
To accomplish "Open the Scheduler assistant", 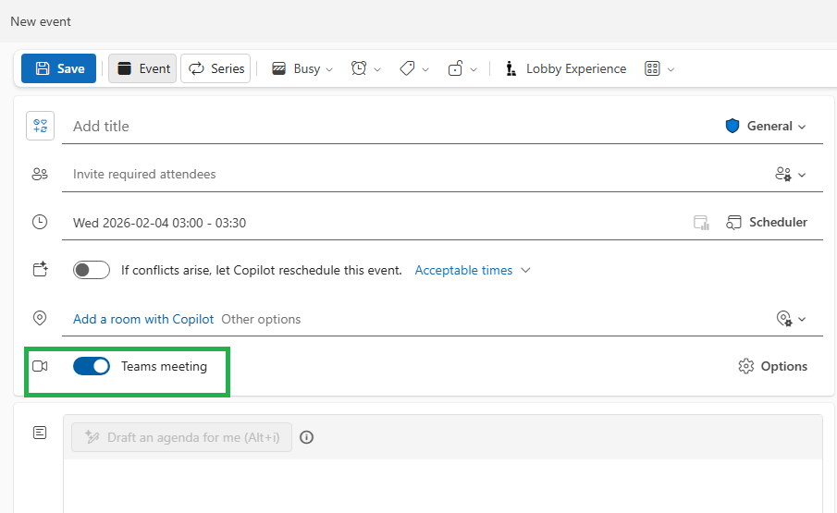I will tap(767, 223).
